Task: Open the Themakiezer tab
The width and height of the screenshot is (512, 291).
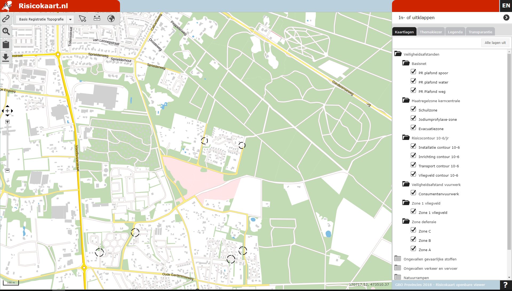Action: [431, 32]
